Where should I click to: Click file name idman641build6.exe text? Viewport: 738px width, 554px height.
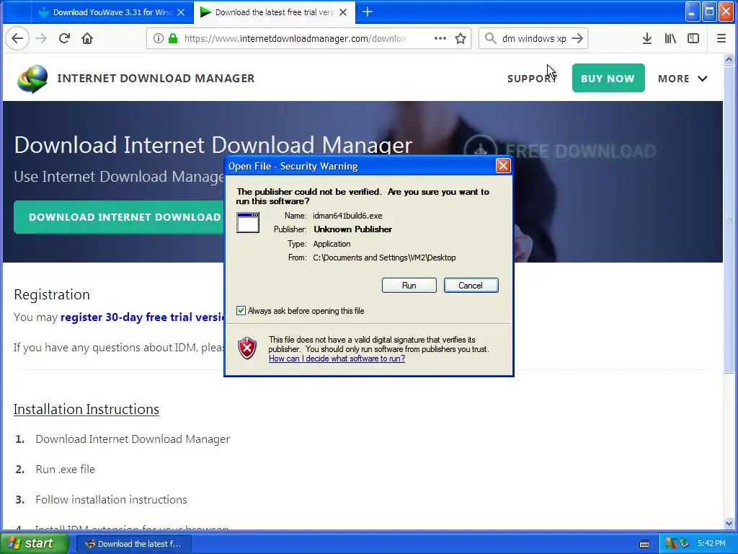coord(347,216)
